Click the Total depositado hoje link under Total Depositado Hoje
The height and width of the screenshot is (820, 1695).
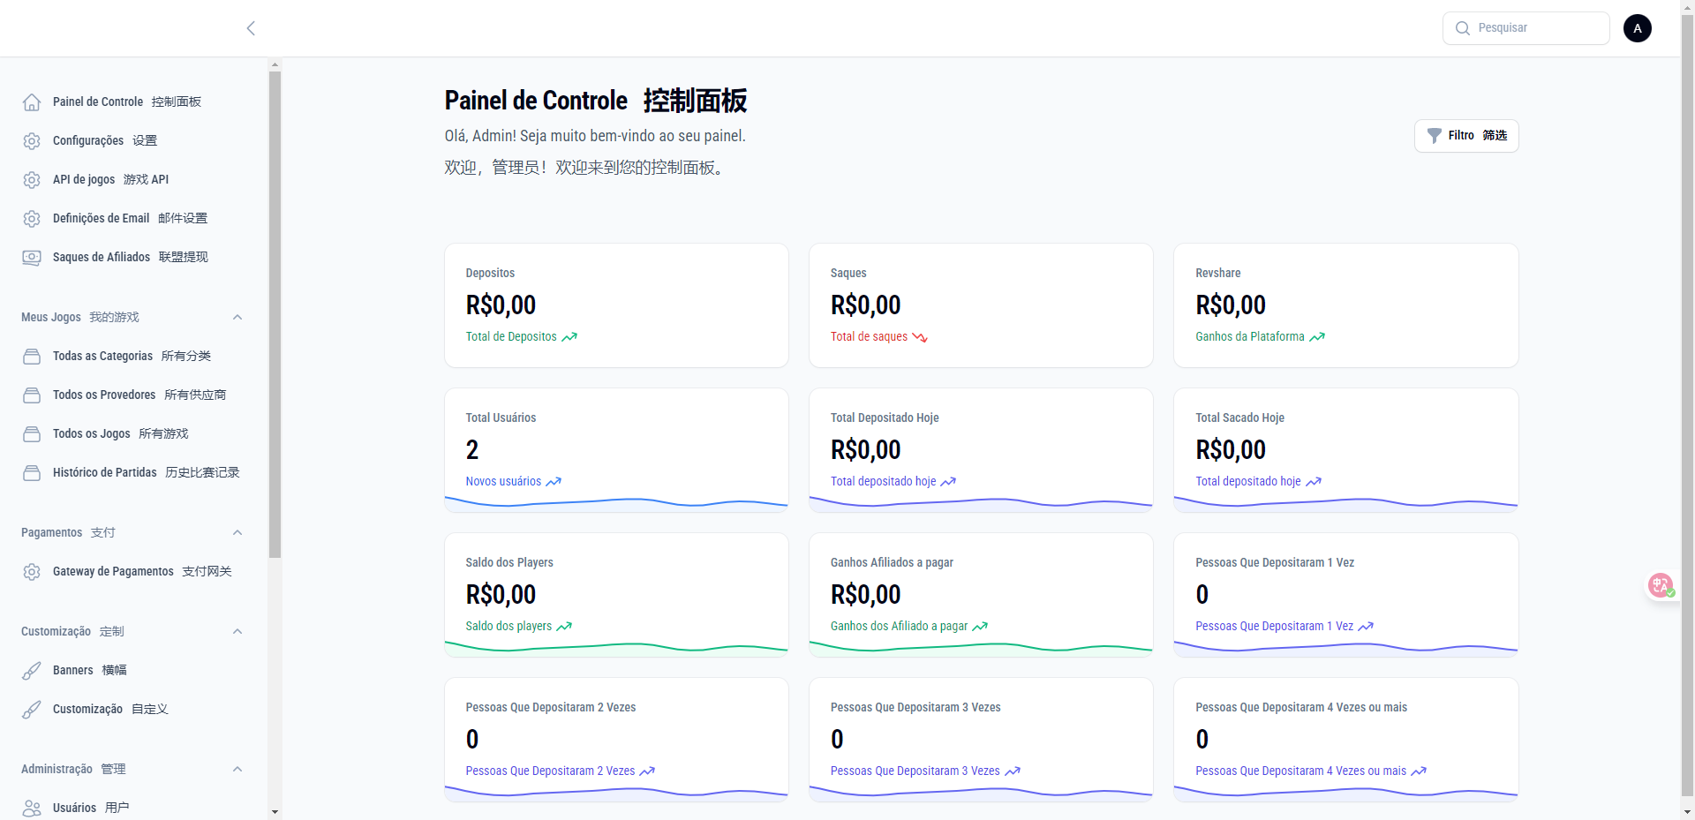click(883, 482)
